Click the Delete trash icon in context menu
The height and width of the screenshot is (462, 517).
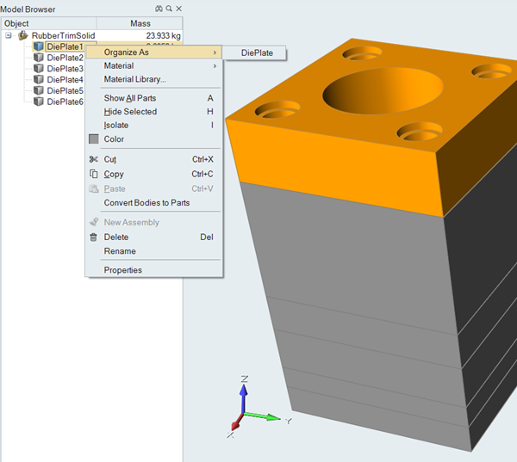point(94,237)
